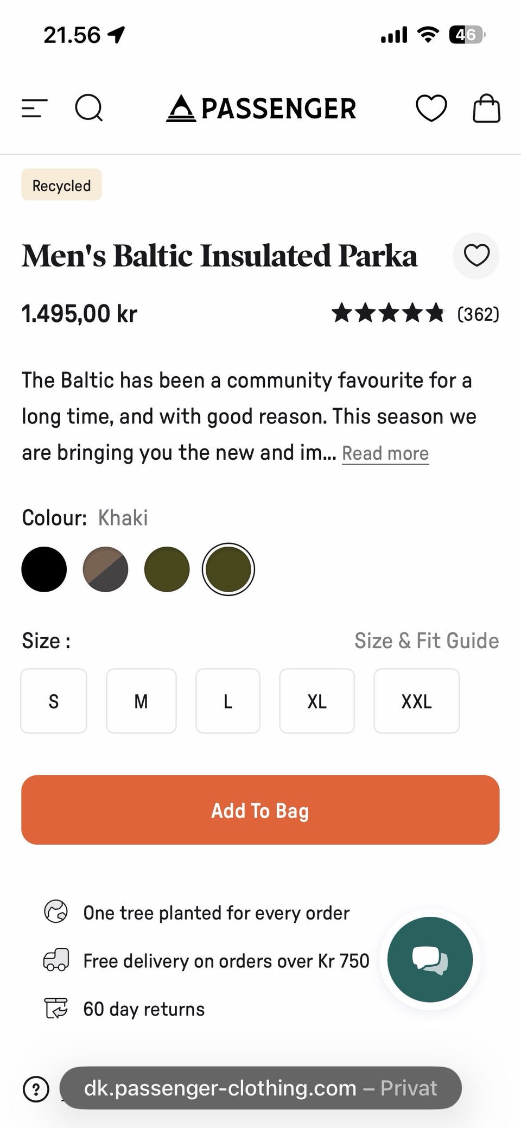
Task: Choose size XL
Action: [317, 701]
